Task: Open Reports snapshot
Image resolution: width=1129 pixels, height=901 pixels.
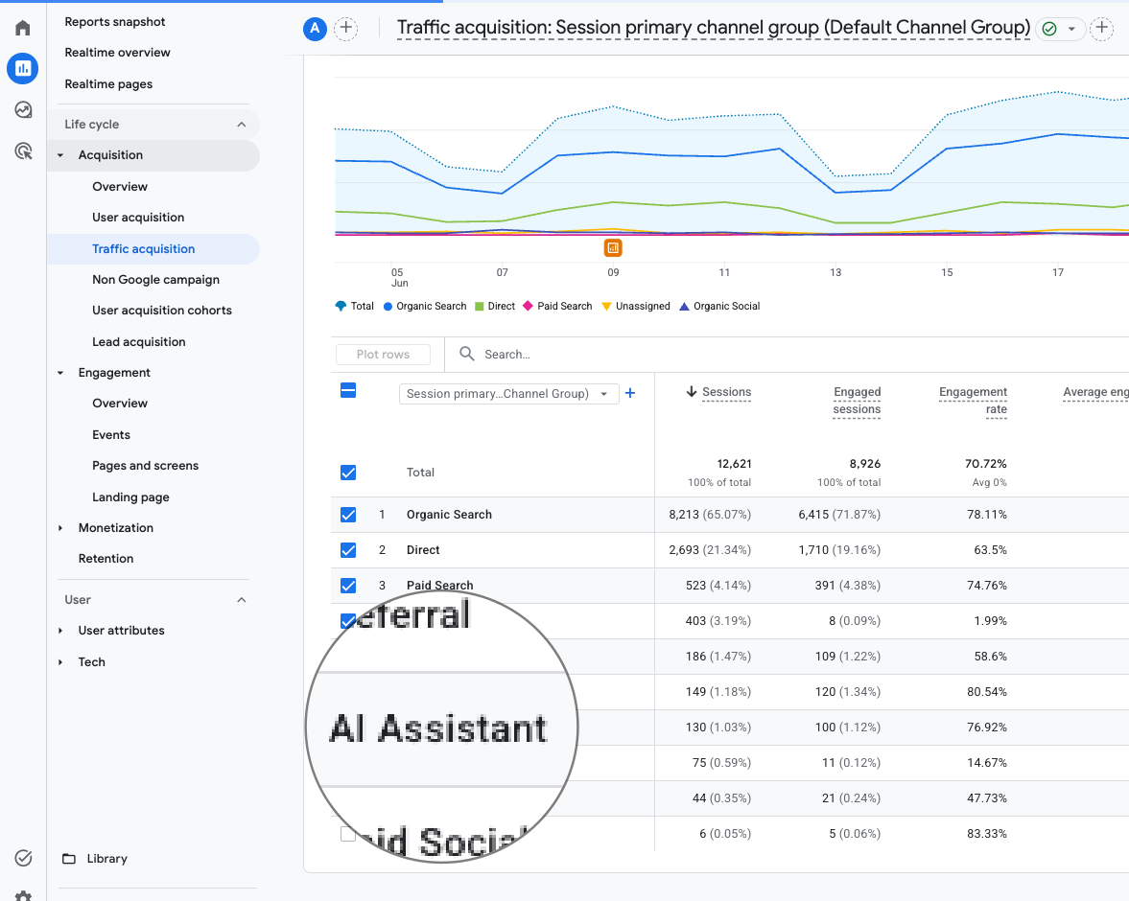Action: pos(114,22)
